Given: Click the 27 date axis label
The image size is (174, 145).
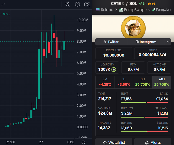Looking at the screenshot, I should point(41,142).
